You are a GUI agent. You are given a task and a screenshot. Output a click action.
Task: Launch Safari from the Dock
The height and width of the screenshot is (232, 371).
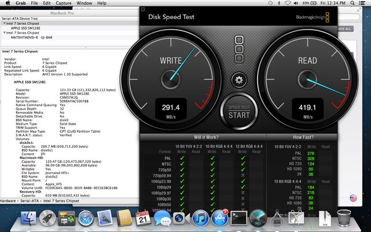click(86, 218)
